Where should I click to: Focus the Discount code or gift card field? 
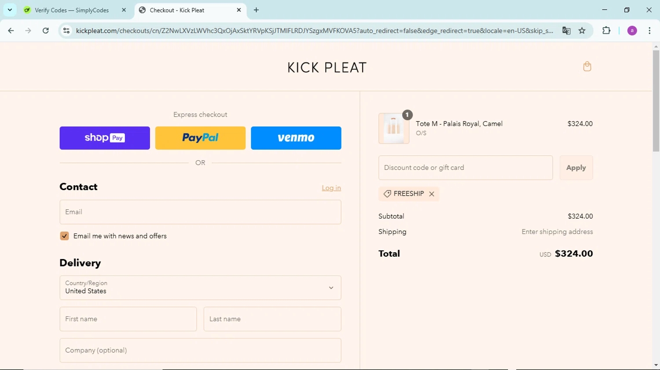point(466,168)
